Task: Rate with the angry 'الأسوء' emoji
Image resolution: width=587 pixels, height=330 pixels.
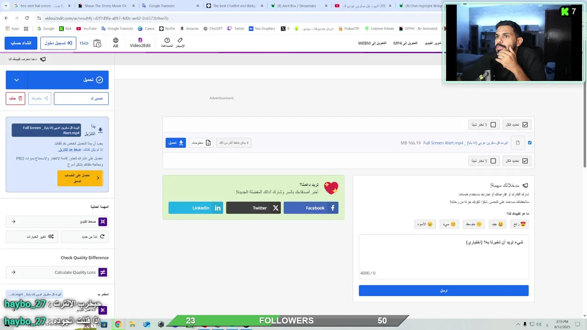Action: [x=425, y=224]
